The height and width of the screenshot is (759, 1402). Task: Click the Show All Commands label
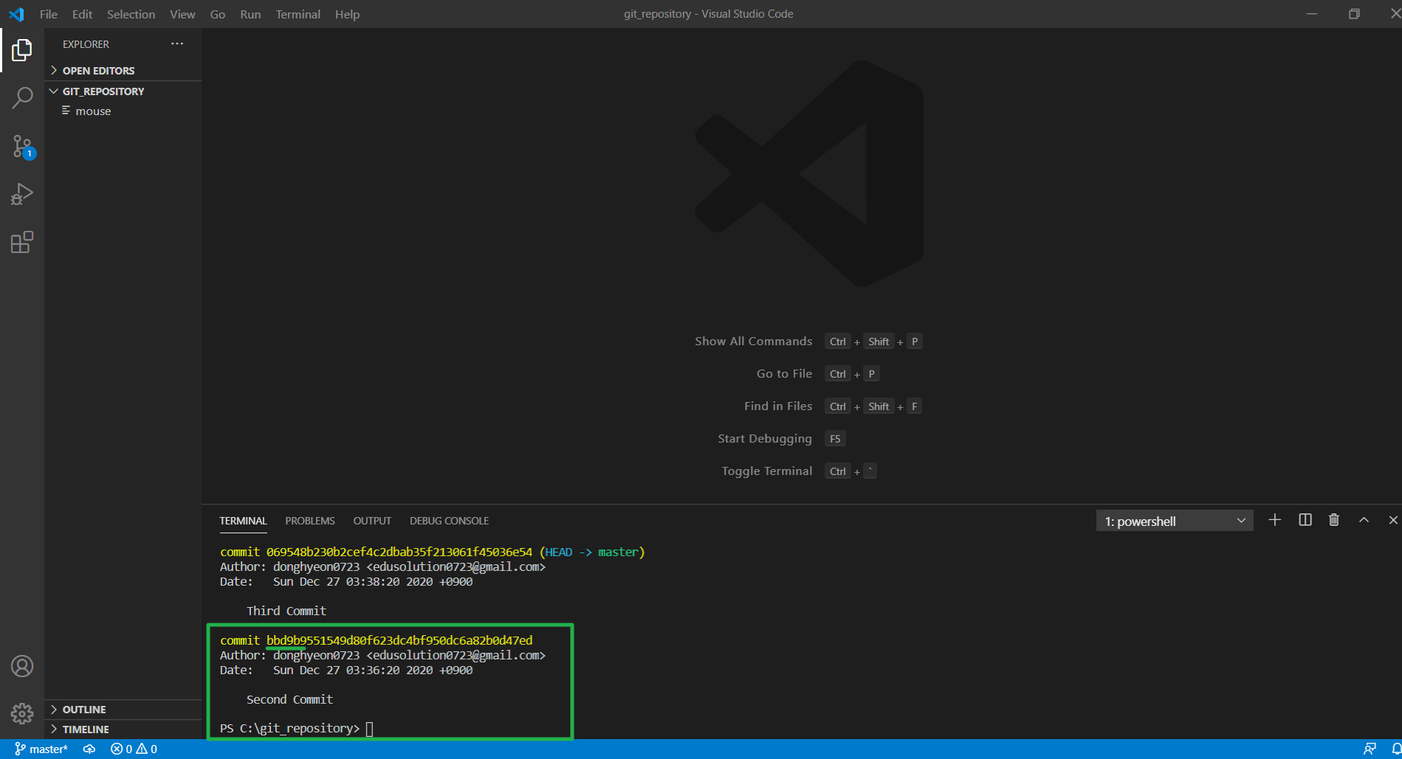pyautogui.click(x=753, y=341)
